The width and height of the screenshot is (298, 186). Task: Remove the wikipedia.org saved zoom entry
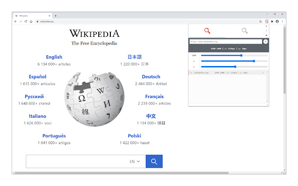click(x=263, y=73)
